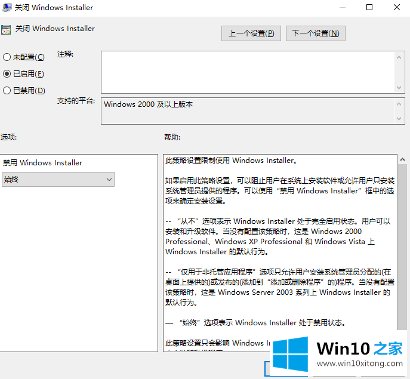Image resolution: width=410 pixels, height=379 pixels.
Task: Click inside the 注释 comment text box
Action: (248, 72)
